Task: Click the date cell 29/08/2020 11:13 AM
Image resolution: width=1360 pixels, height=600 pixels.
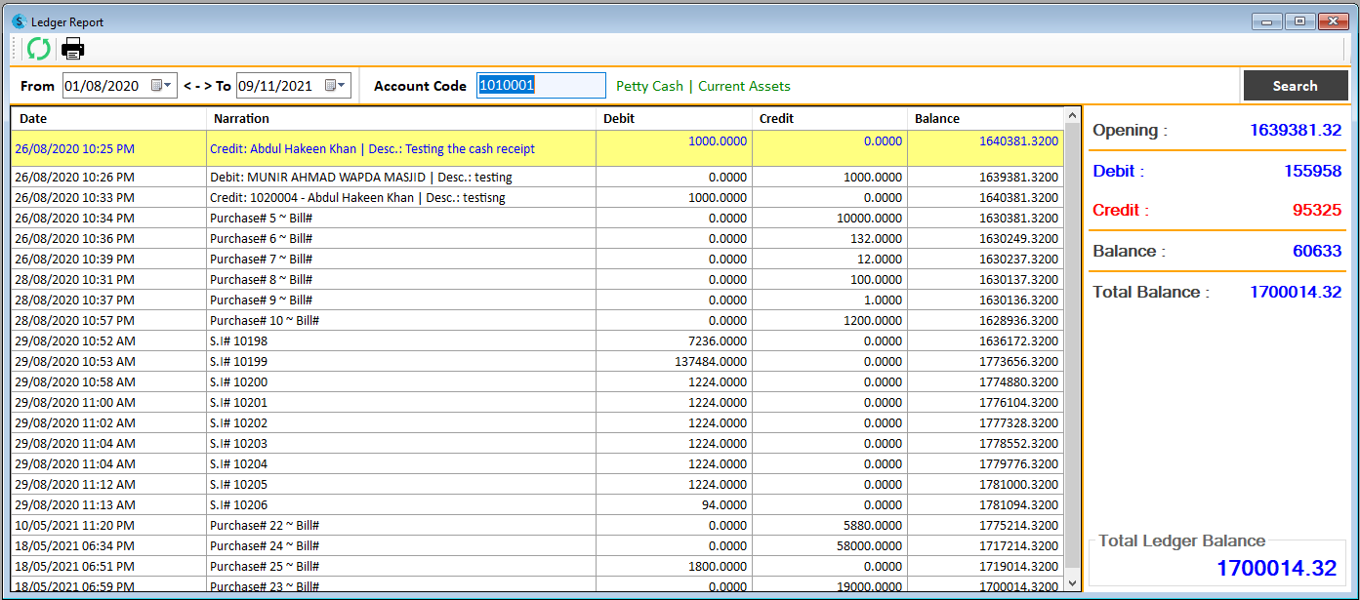Action: pyautogui.click(x=109, y=505)
